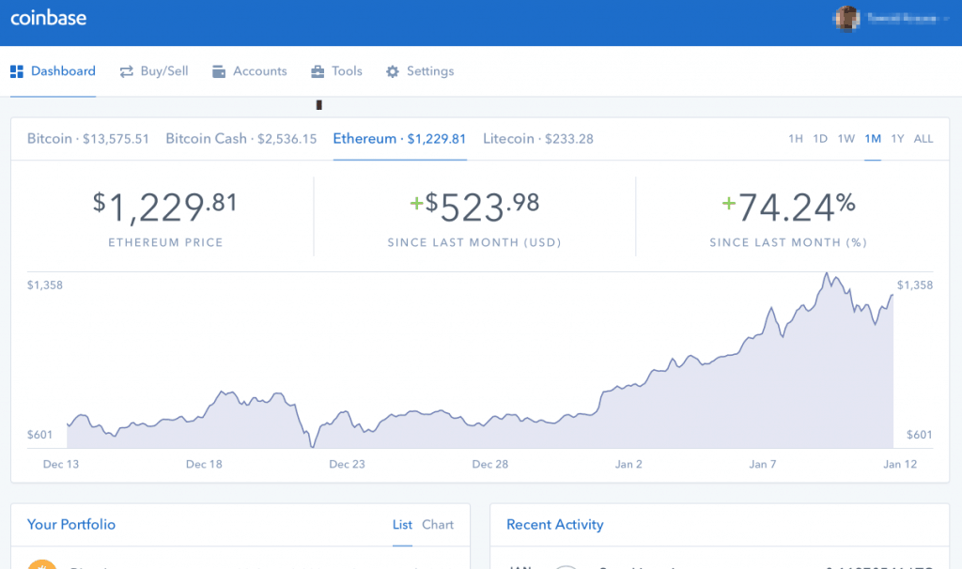Click the Dashboard grid icon
The width and height of the screenshot is (962, 569).
[17, 71]
